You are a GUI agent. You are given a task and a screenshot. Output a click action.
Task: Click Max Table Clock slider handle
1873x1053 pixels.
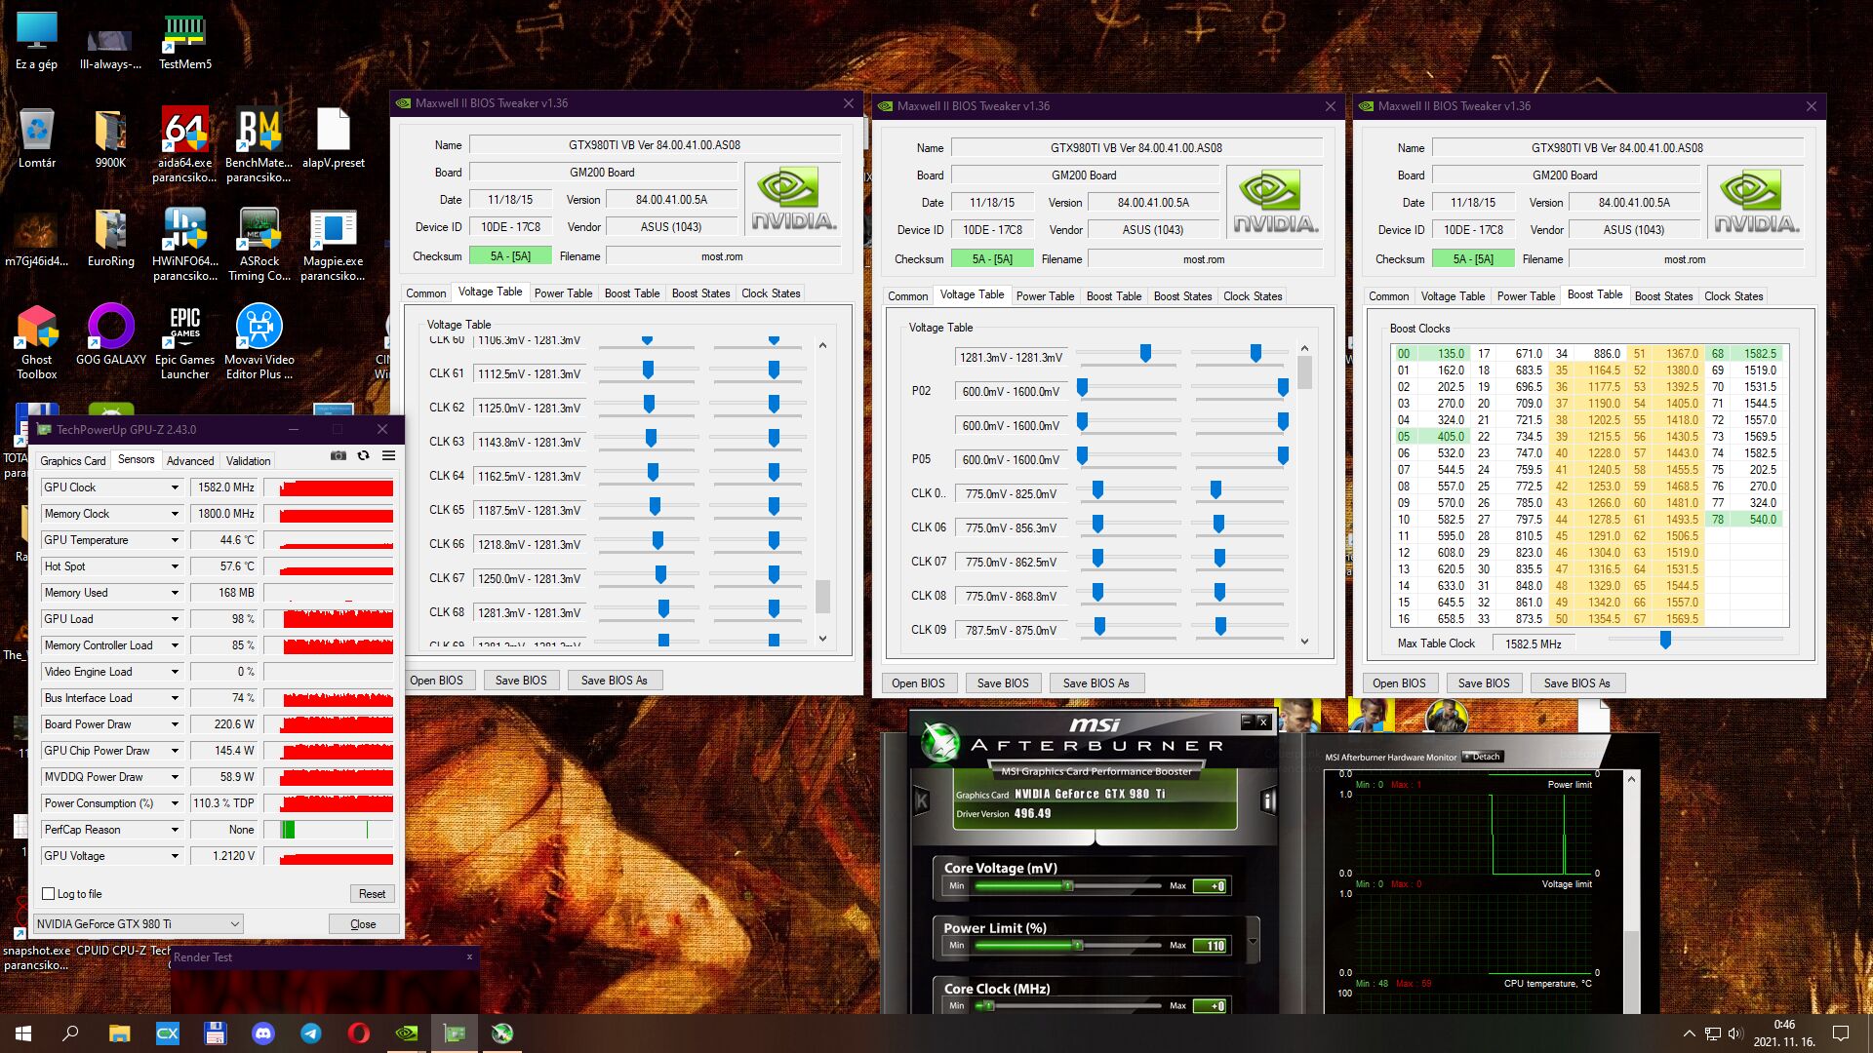pyautogui.click(x=1665, y=640)
